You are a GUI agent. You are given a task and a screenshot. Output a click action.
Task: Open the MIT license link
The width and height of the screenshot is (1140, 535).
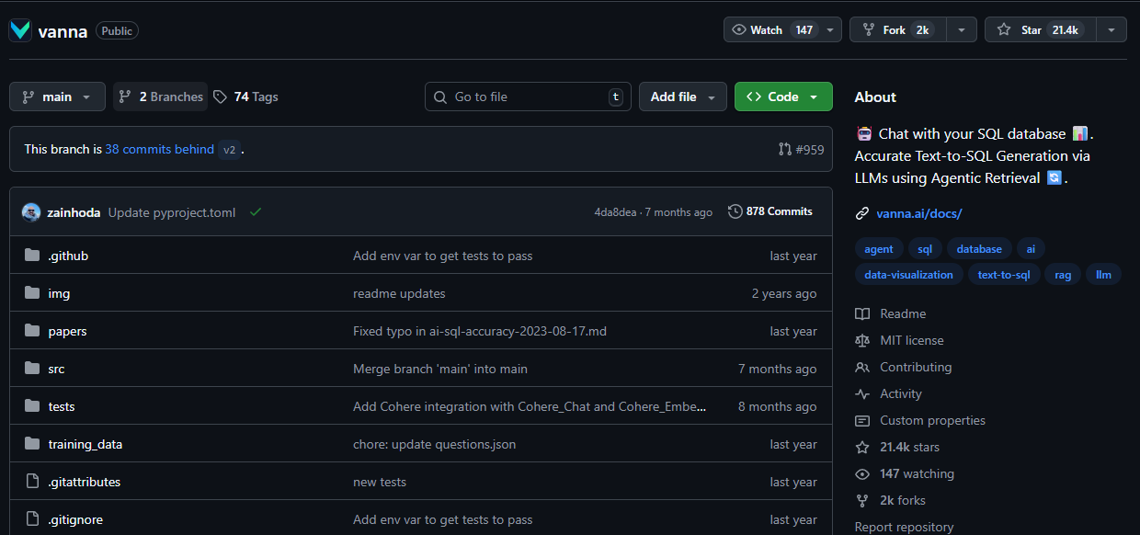(x=900, y=340)
